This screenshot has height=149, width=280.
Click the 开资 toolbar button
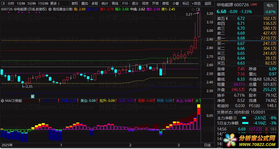click(155, 3)
